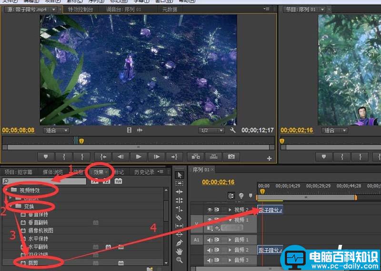Toggle A1 audio track targeting
This screenshot has height=271, width=381.
click(x=197, y=240)
